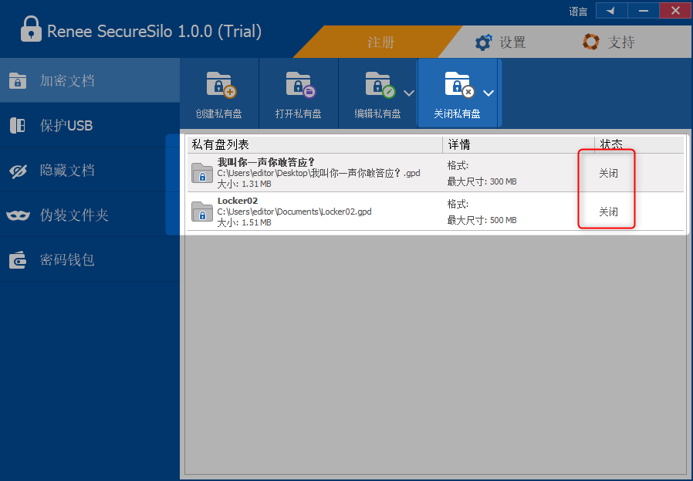Go to 密码钱包 in the sidebar
The image size is (693, 481).
pos(68,260)
